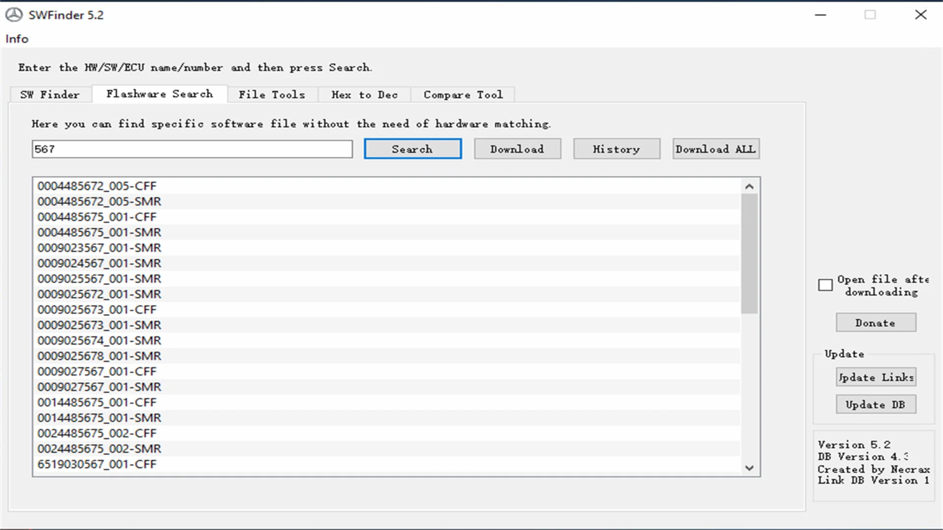Screen dimensions: 943x530
Task: Click the Download ALL button
Action: [x=716, y=149]
